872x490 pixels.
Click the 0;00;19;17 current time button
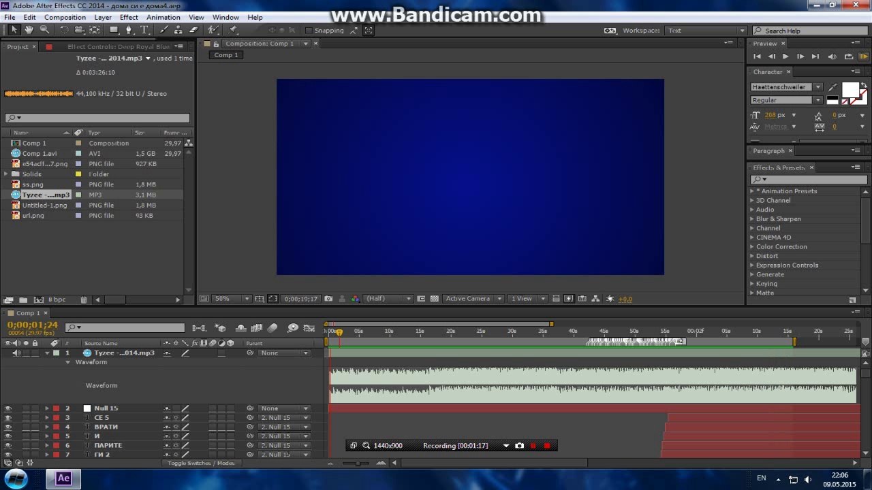point(301,299)
